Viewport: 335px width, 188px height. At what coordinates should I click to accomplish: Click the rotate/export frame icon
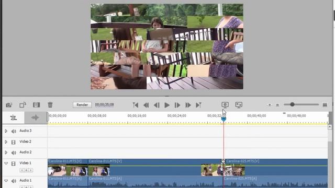pyautogui.click(x=23, y=105)
